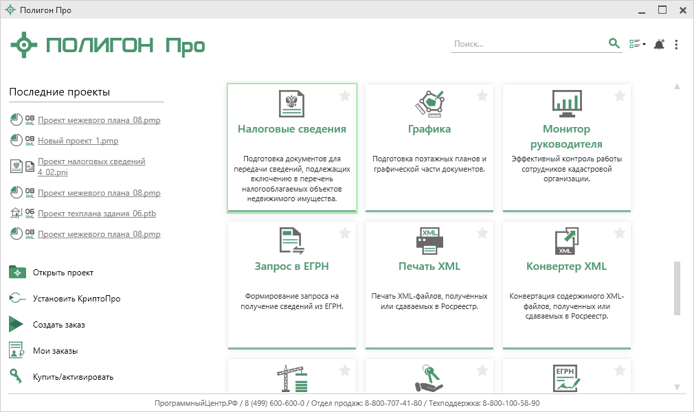Open the three-dot more options menu
Viewport: 694px width, 412px height.
tap(676, 45)
